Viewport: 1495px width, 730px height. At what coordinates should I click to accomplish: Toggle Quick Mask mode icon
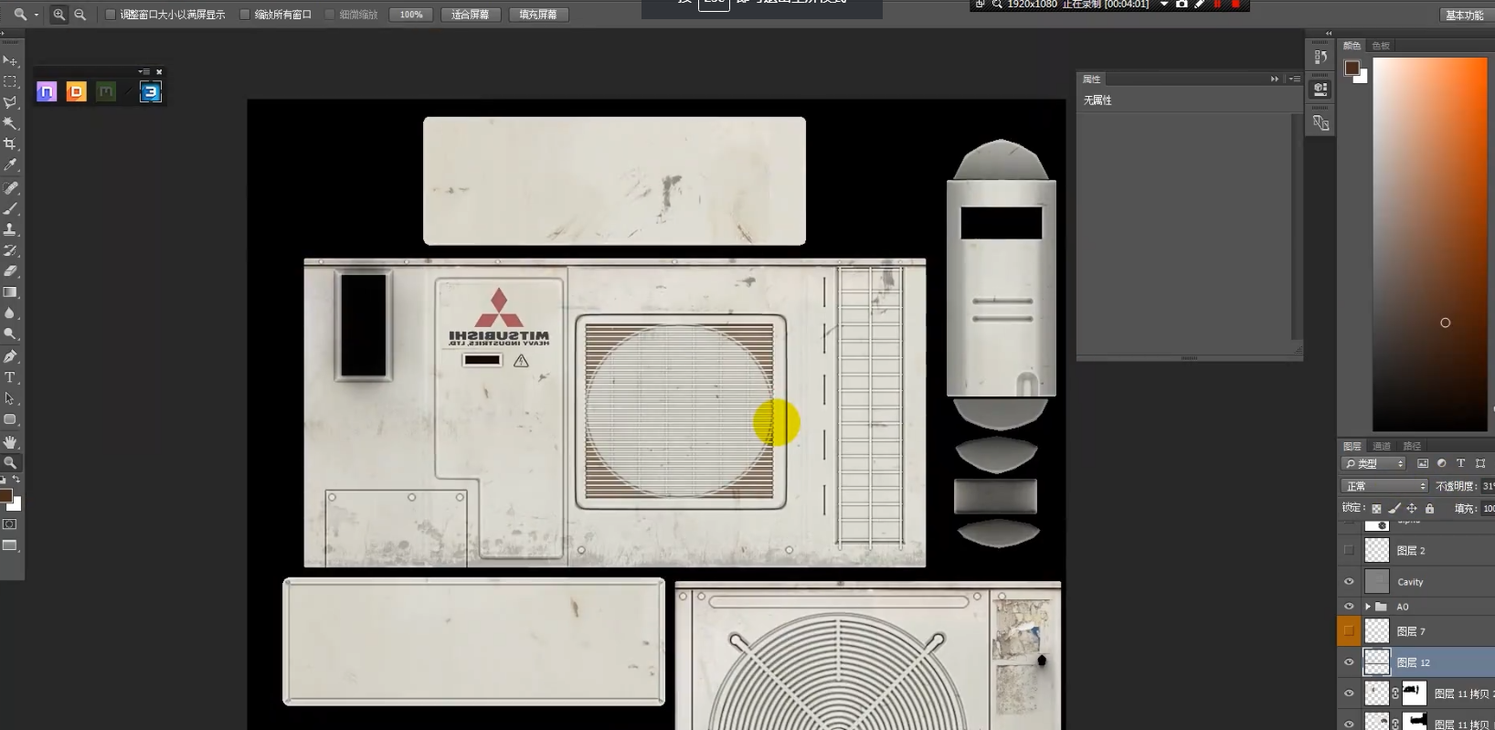click(x=10, y=524)
